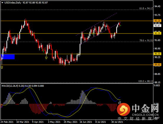
Task: Click the 8 Jul 2021 date label
Action: [101, 122]
